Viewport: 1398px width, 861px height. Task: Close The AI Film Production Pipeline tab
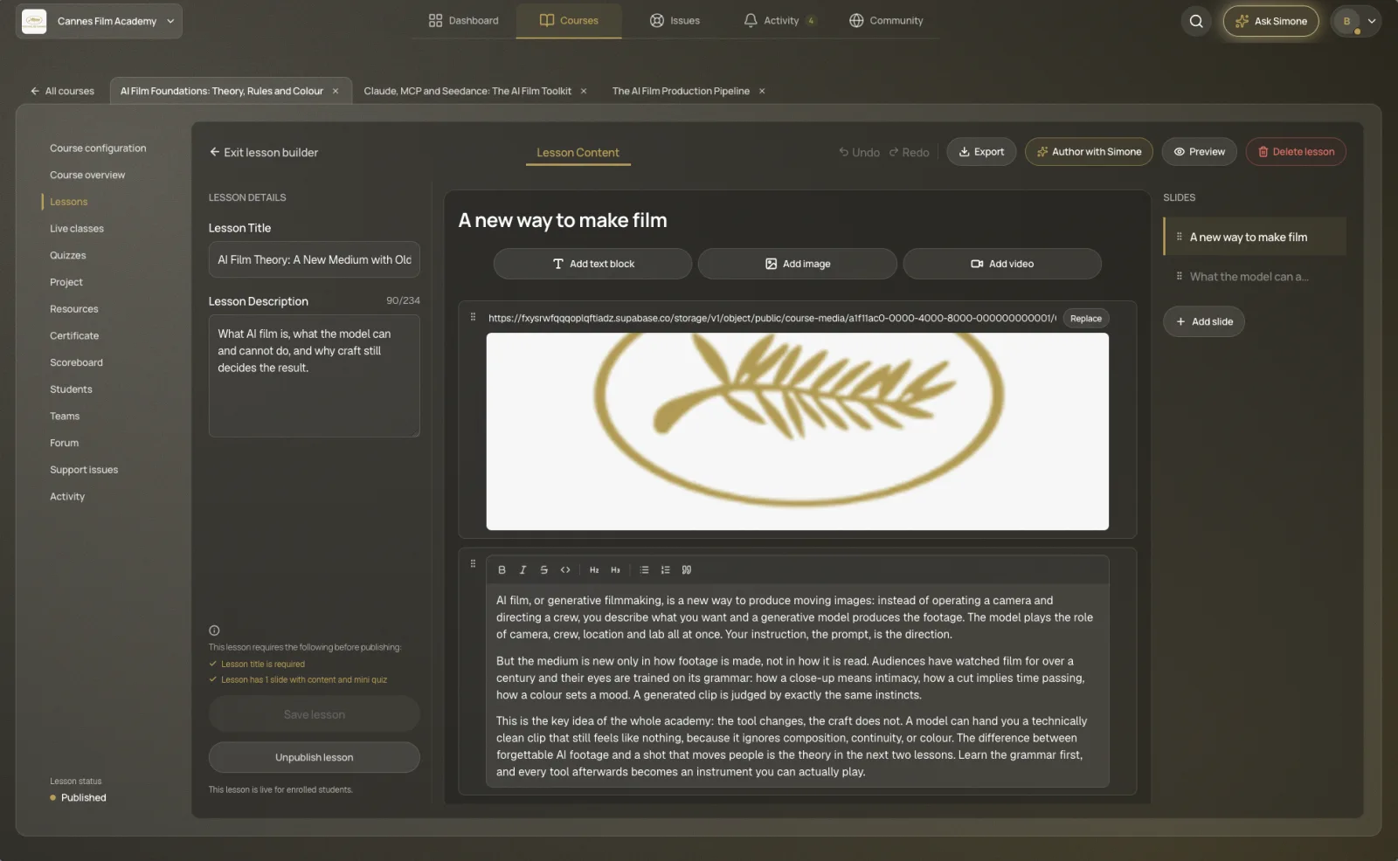click(762, 91)
